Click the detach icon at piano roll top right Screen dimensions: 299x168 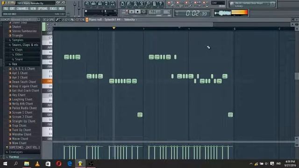point(293,20)
